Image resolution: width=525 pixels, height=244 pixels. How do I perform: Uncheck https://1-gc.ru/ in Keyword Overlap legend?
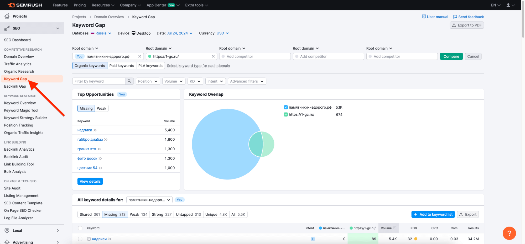285,114
